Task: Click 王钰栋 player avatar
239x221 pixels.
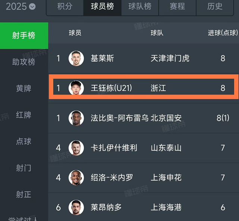Action: [x=76, y=88]
